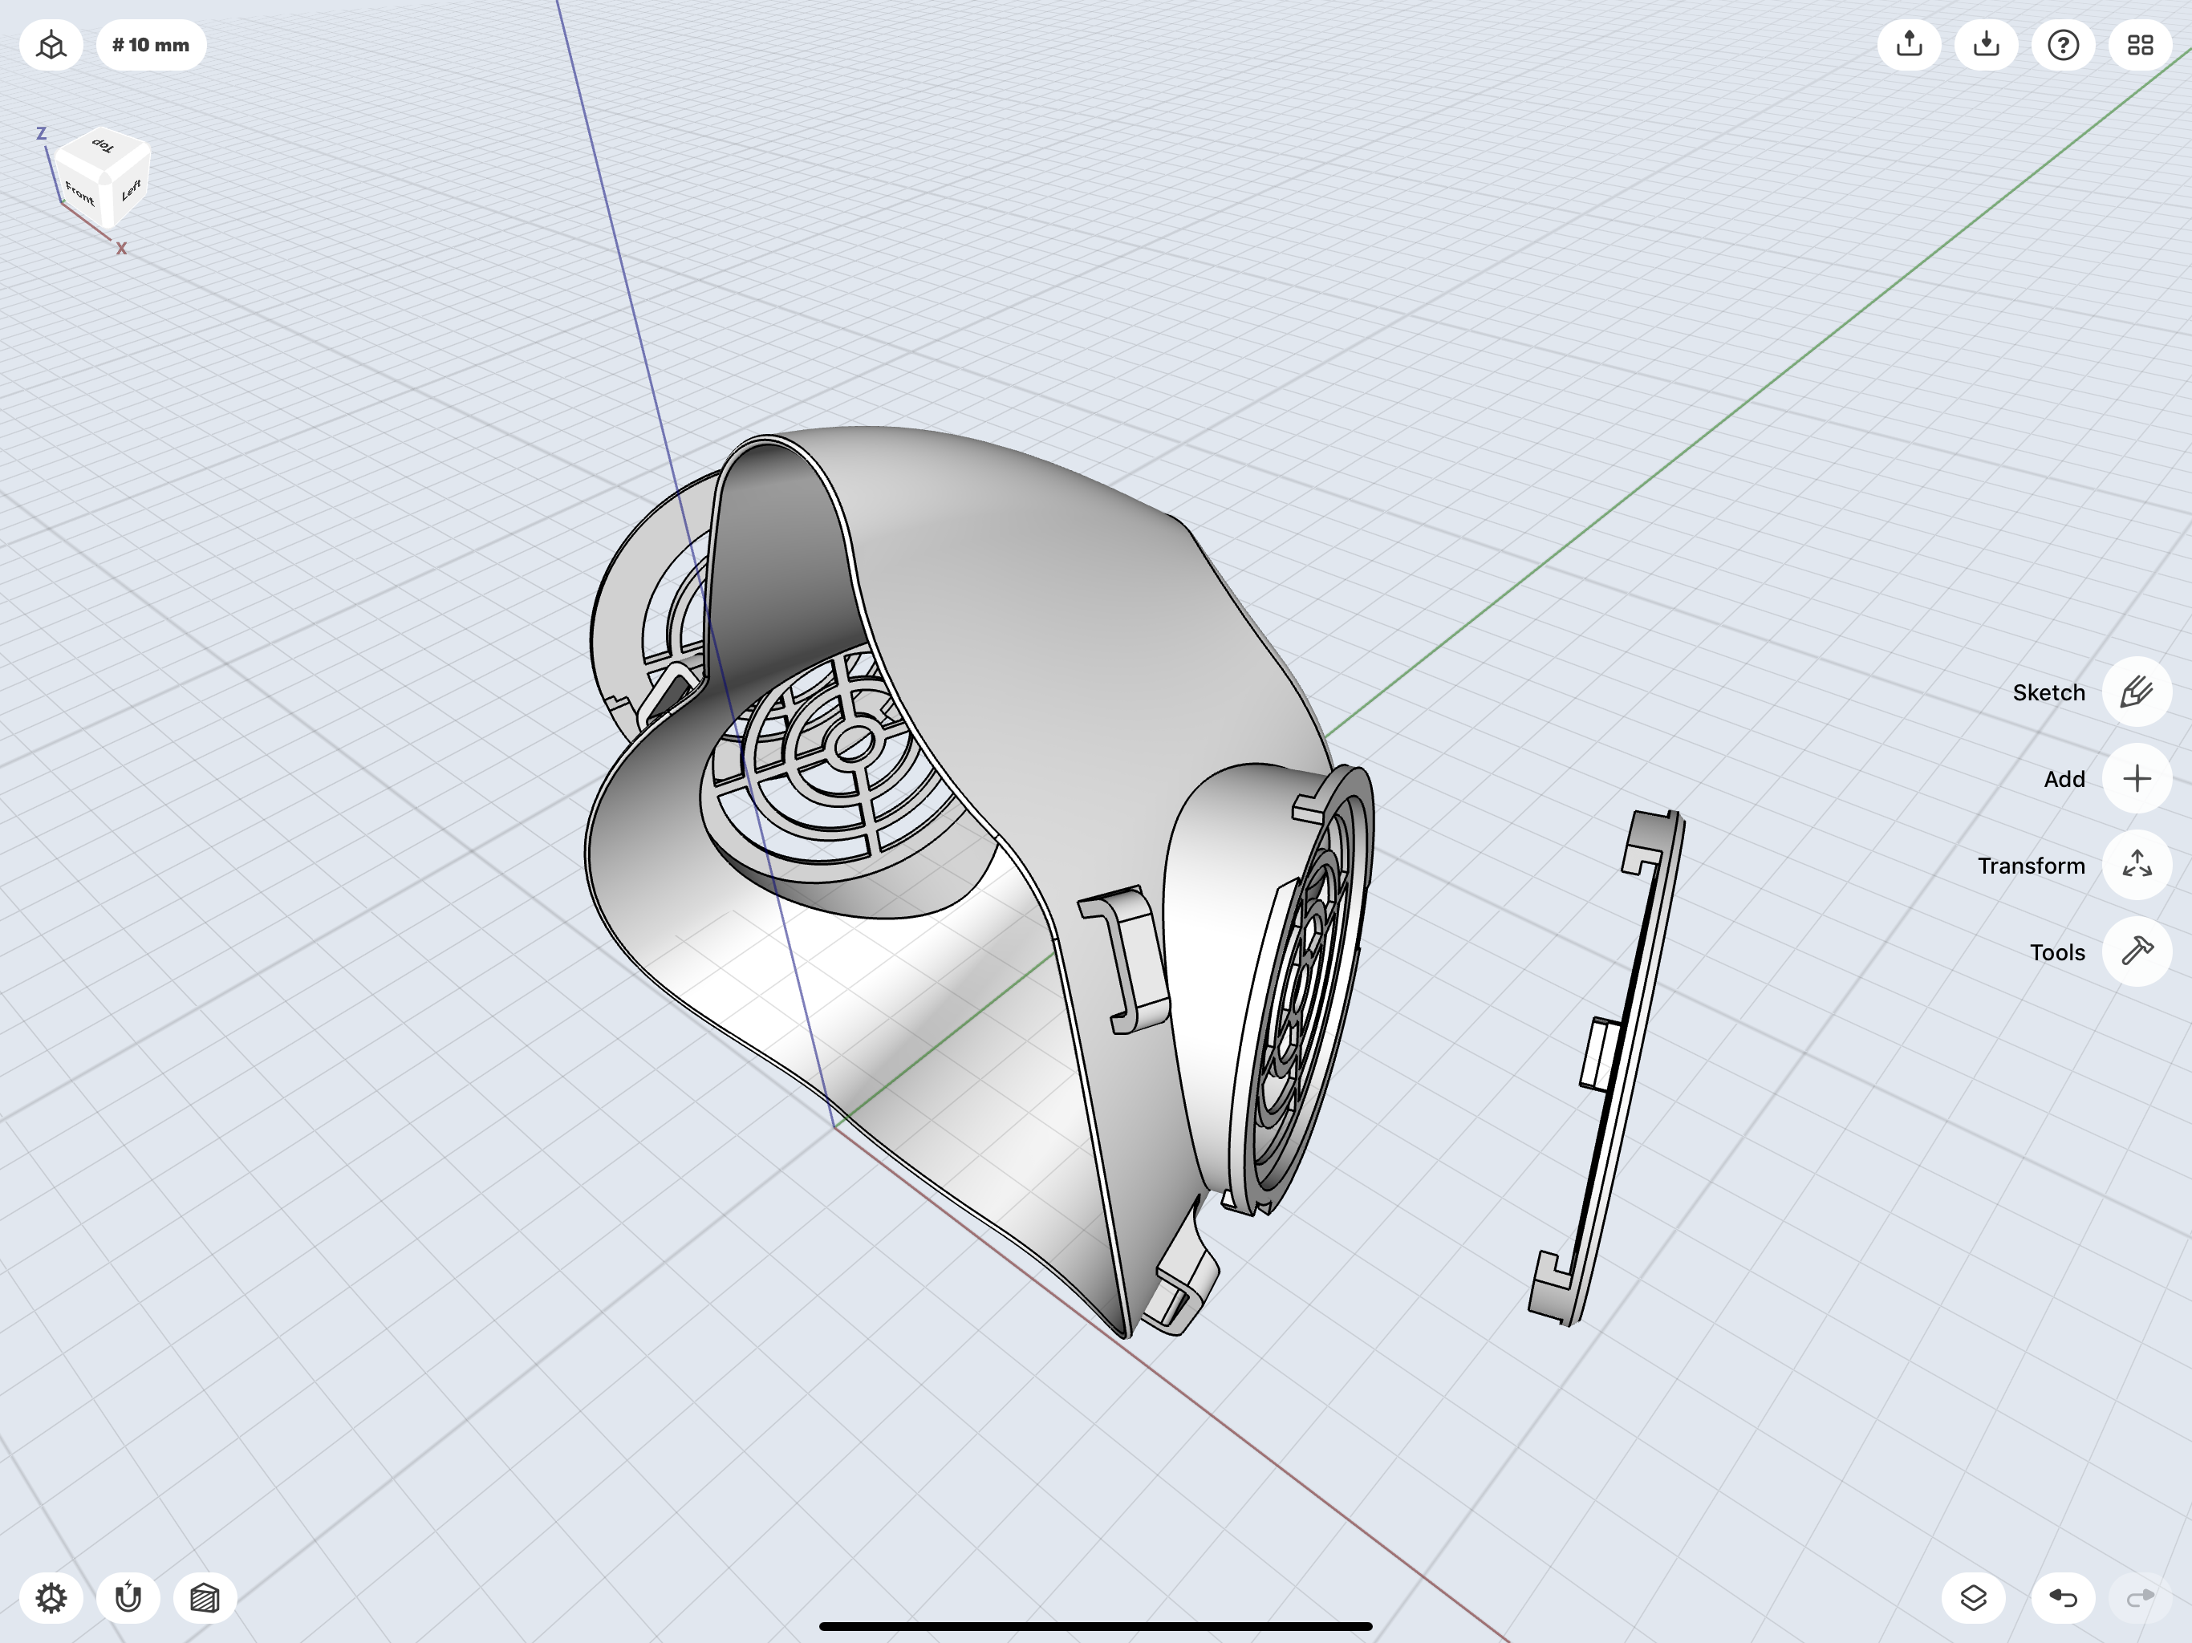
Task: Click the Front face of view cube
Action: point(79,193)
